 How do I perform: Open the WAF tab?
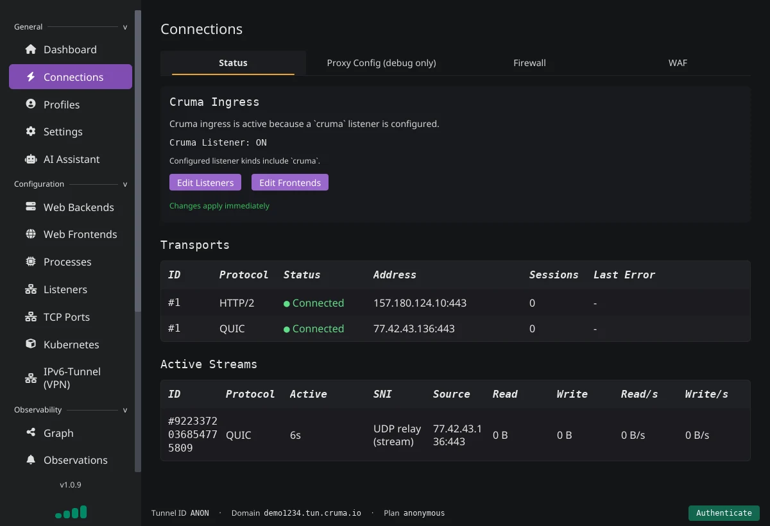coord(678,63)
